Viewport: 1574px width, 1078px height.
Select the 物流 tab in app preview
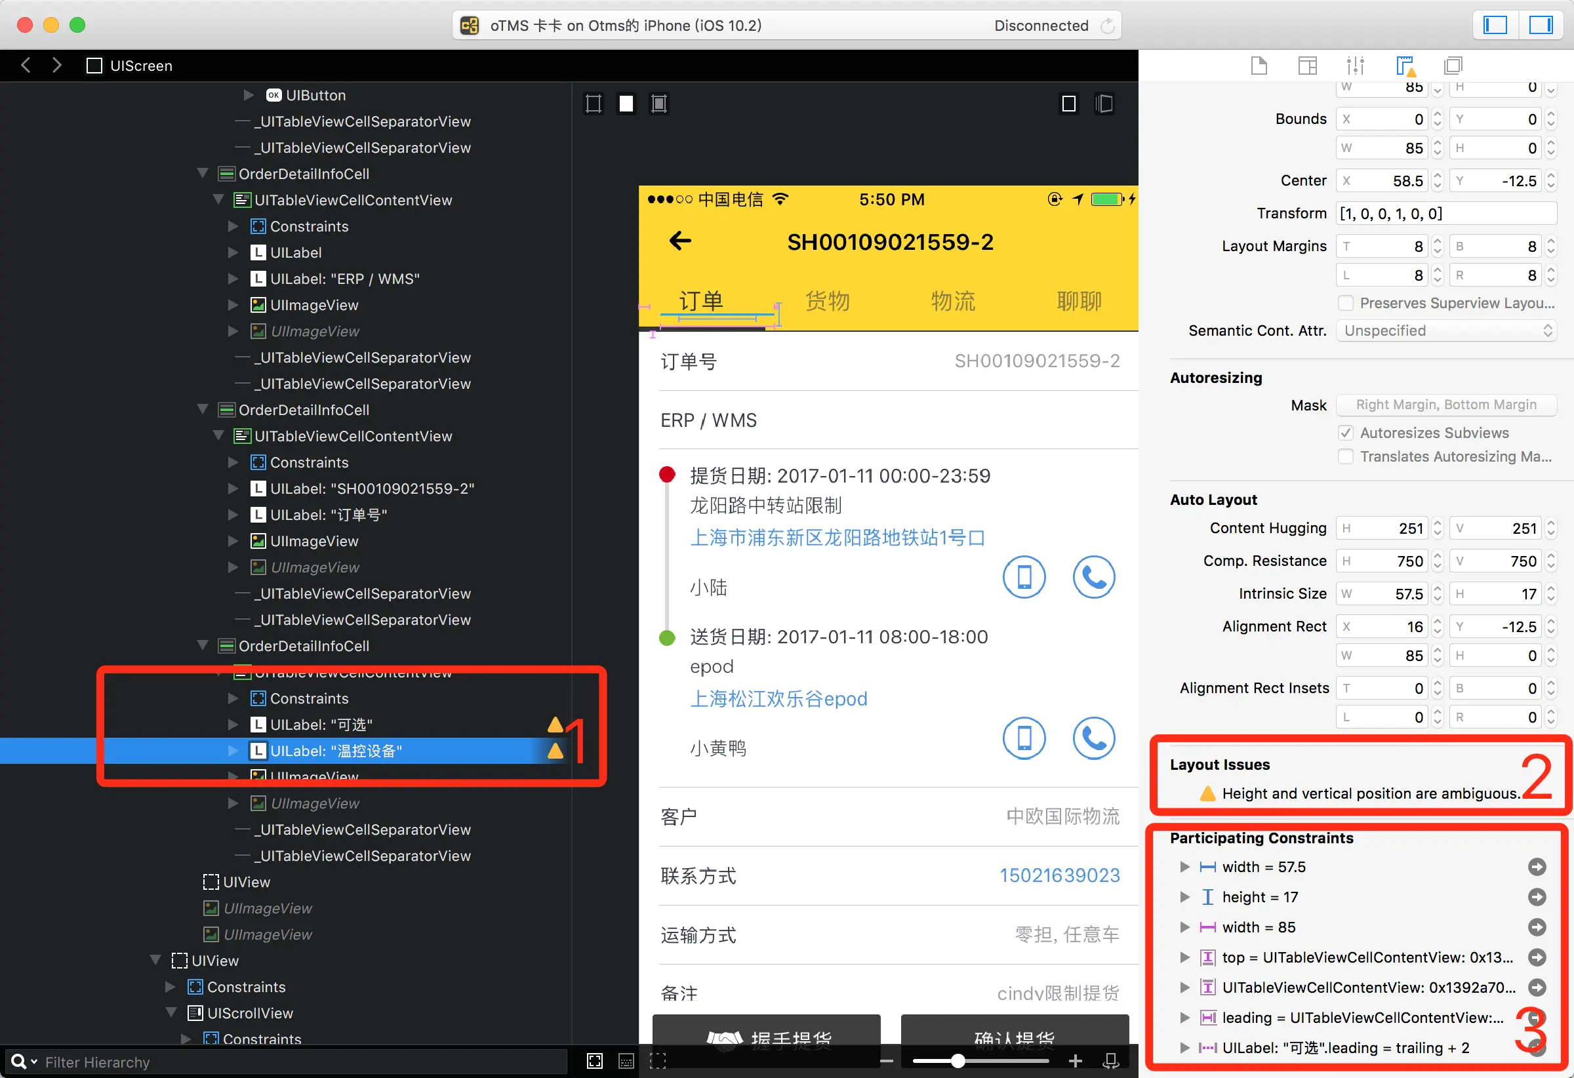pos(952,301)
